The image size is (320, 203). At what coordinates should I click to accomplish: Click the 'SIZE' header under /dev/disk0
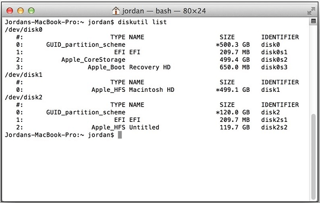[227, 37]
